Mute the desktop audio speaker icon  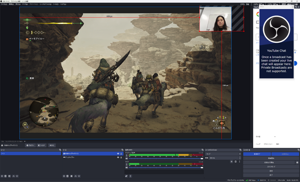coord(126,158)
